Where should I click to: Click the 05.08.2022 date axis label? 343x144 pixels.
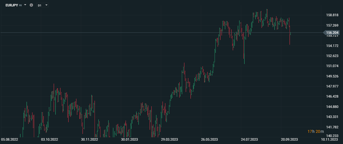[x=10, y=139]
